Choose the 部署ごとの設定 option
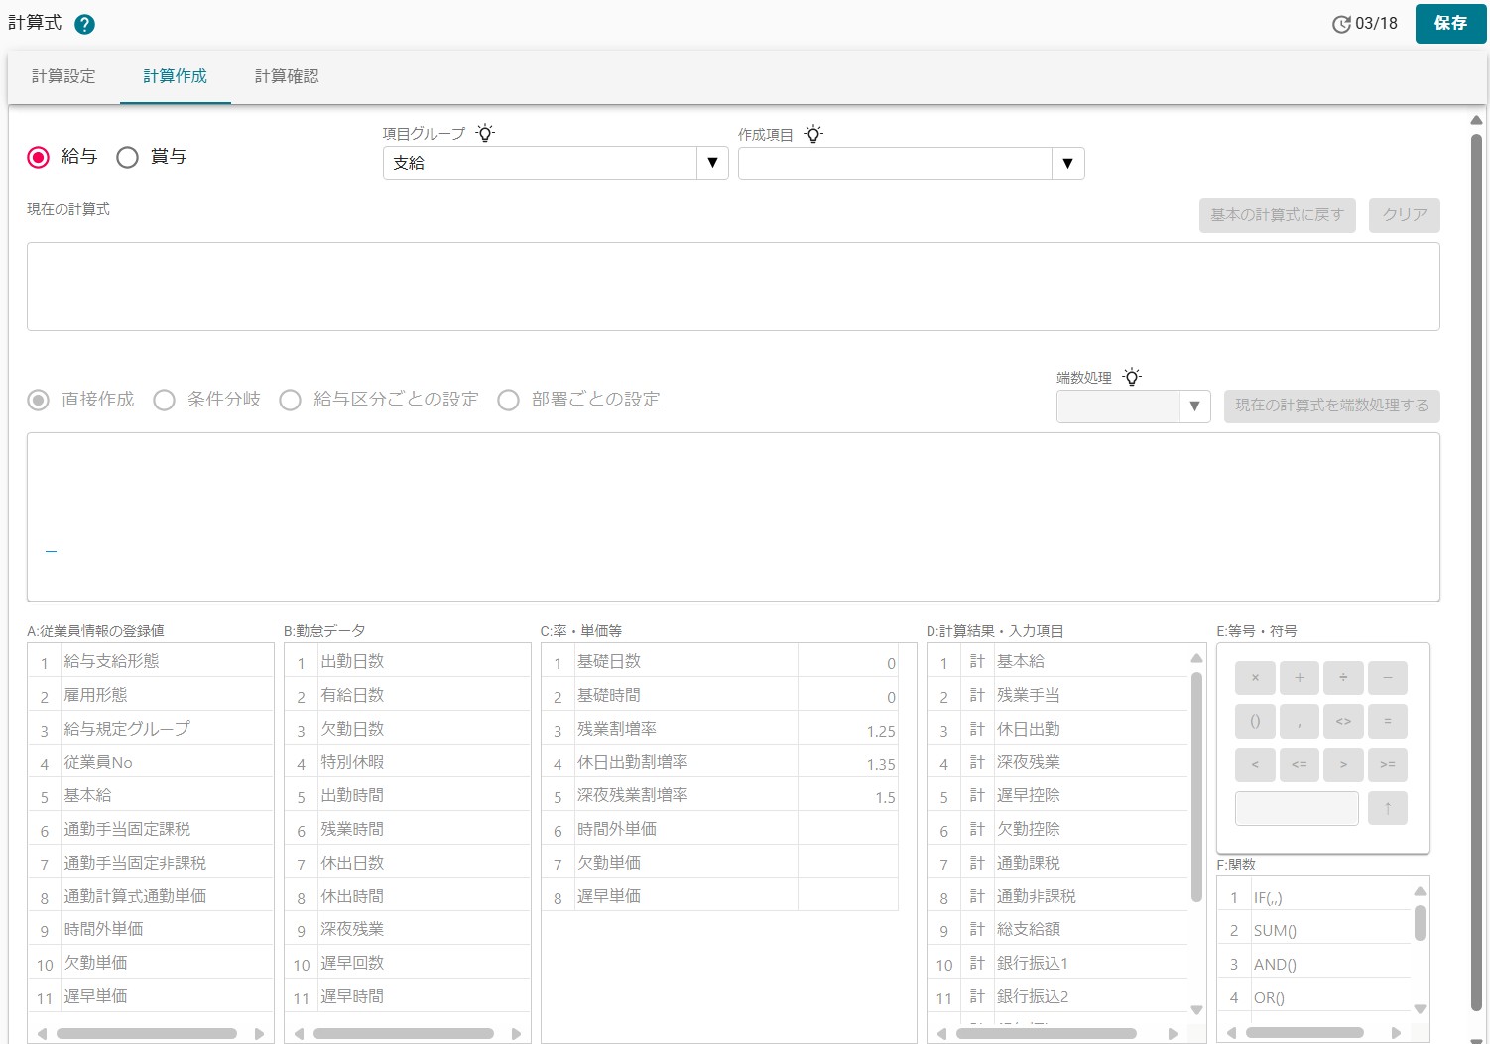Screen dimensions: 1490x1044 click(x=508, y=400)
